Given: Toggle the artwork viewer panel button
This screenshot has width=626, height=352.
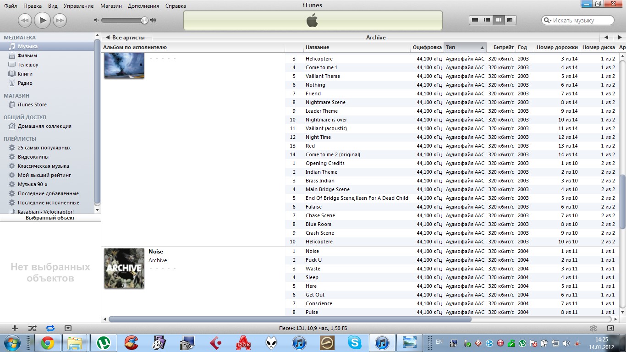Looking at the screenshot, I should pyautogui.click(x=68, y=328).
